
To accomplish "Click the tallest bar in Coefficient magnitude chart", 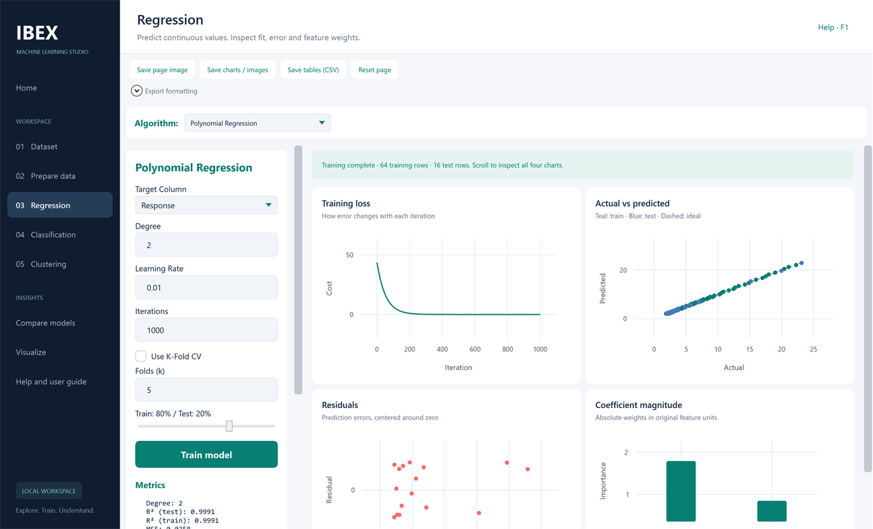I will point(681,491).
